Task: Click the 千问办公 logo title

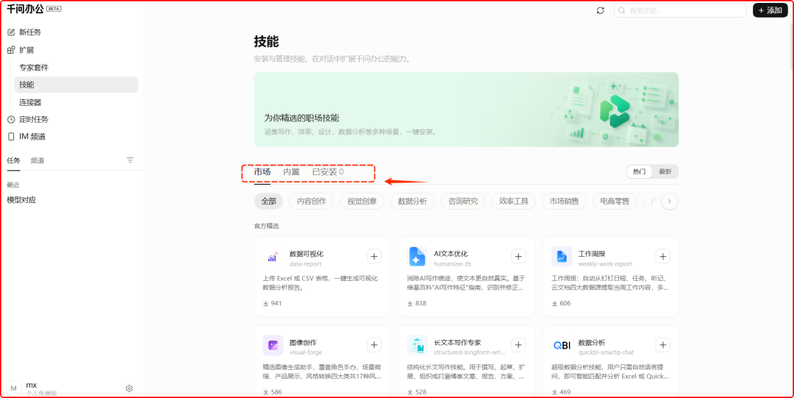Action: (x=25, y=9)
